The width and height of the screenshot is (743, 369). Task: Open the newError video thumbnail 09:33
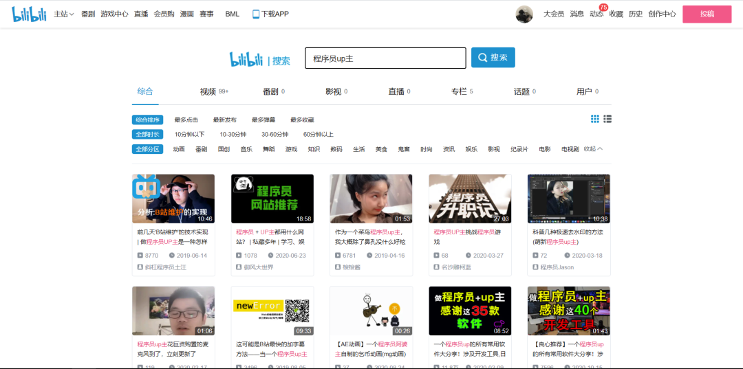coord(272,311)
